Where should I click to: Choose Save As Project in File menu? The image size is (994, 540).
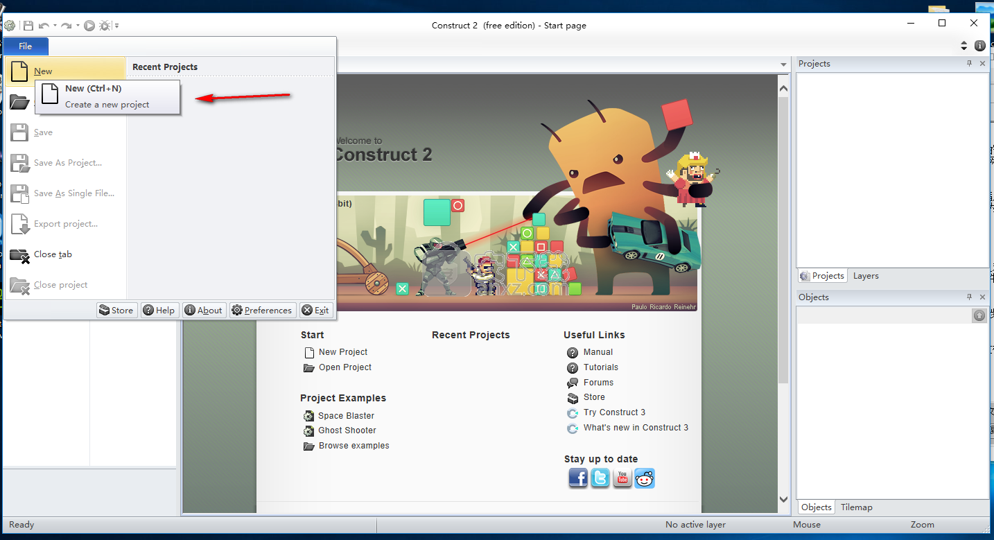(65, 163)
